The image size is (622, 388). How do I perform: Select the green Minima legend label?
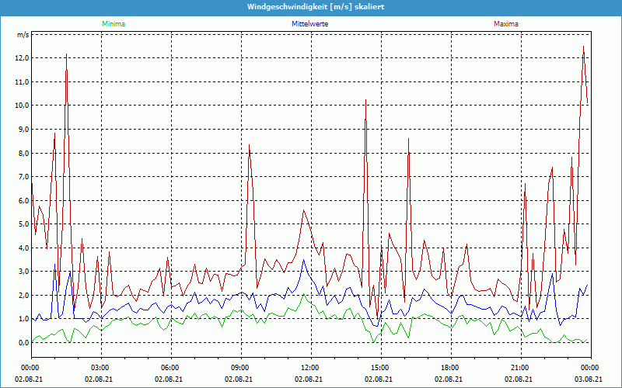(x=113, y=24)
